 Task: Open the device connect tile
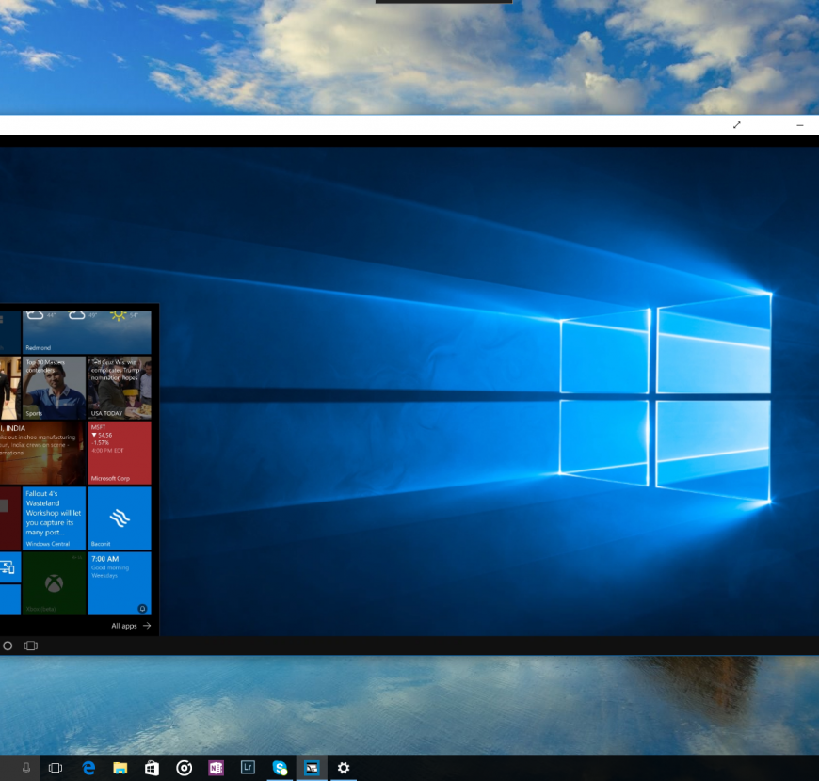coord(10,567)
